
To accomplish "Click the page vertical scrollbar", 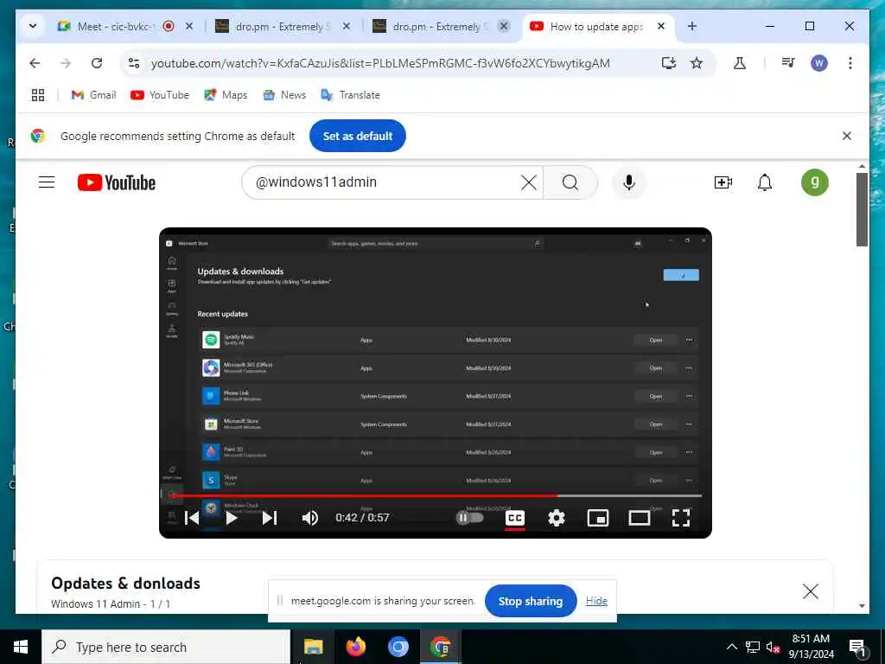I will (862, 209).
